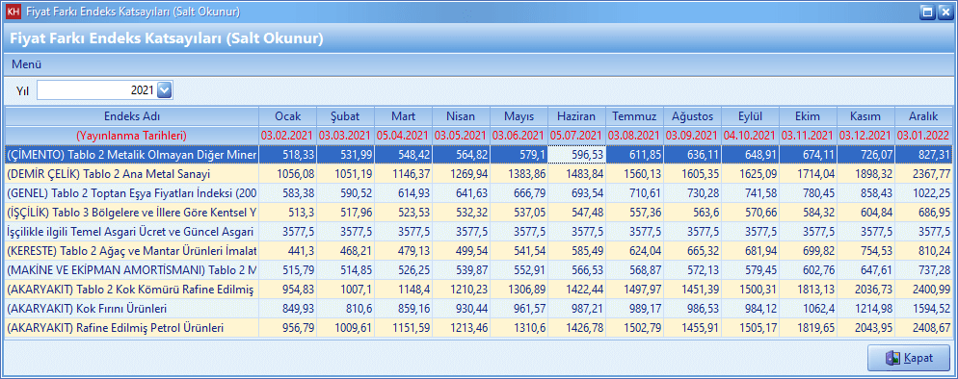
Task: Click the Endeks Adı column header
Action: tap(132, 116)
